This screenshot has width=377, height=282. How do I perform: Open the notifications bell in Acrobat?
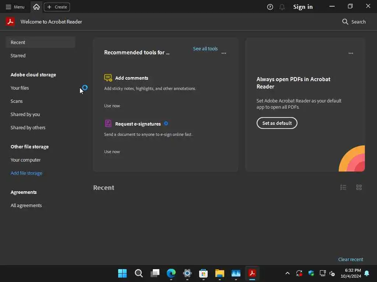(x=282, y=7)
